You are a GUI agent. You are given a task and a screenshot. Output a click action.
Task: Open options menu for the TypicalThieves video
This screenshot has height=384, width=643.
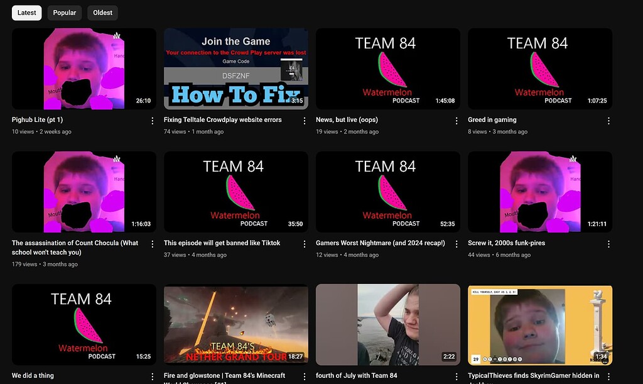608,376
